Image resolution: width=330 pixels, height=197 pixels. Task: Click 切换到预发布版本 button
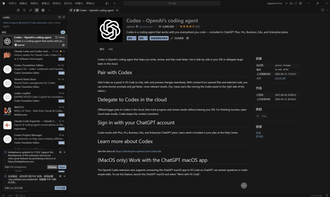click(x=159, y=38)
